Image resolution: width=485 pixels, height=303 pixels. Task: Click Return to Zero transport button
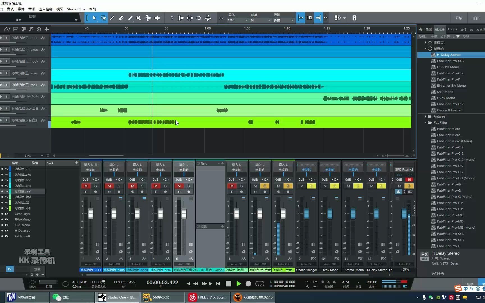(x=218, y=284)
